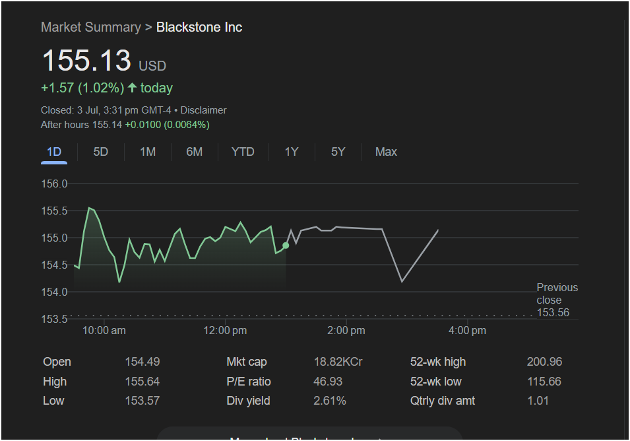Show the Max range chart
The image size is (630, 441).
[x=386, y=152]
